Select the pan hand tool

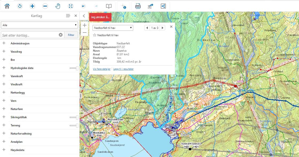[58, 6]
